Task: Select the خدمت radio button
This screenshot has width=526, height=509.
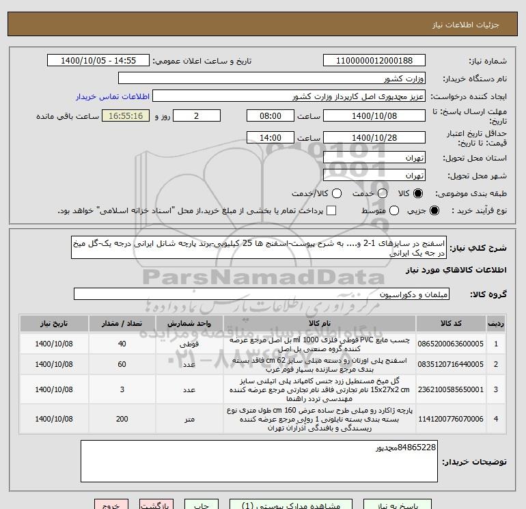Action: (383, 193)
